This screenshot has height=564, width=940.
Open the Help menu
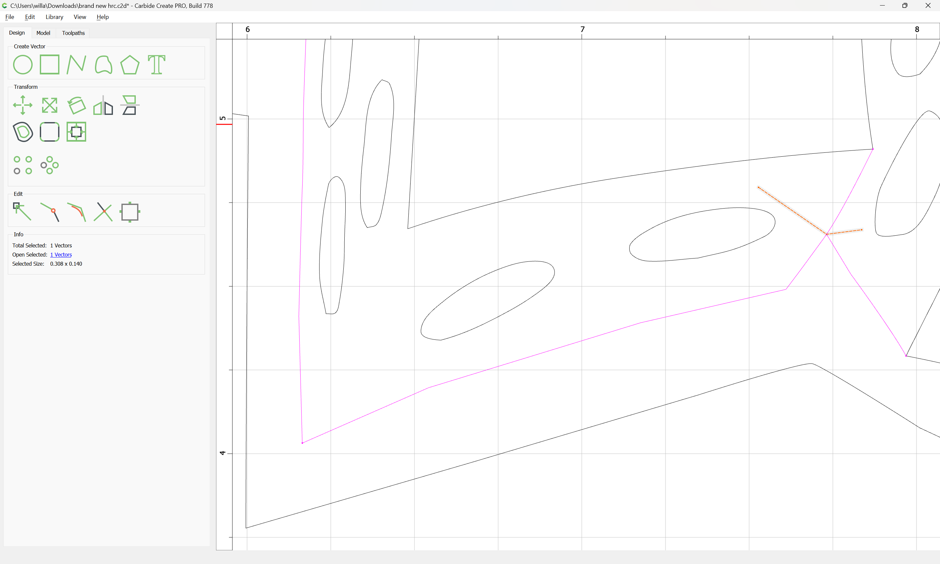(x=102, y=17)
